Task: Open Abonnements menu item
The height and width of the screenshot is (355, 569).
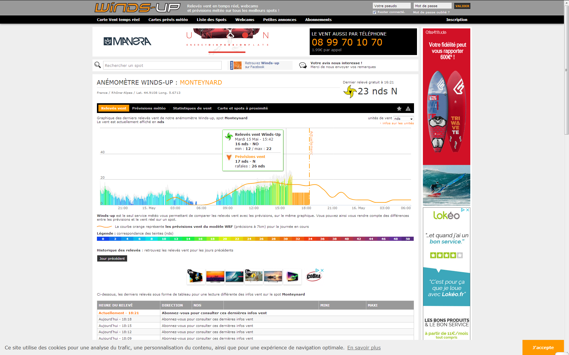Action: click(x=318, y=20)
